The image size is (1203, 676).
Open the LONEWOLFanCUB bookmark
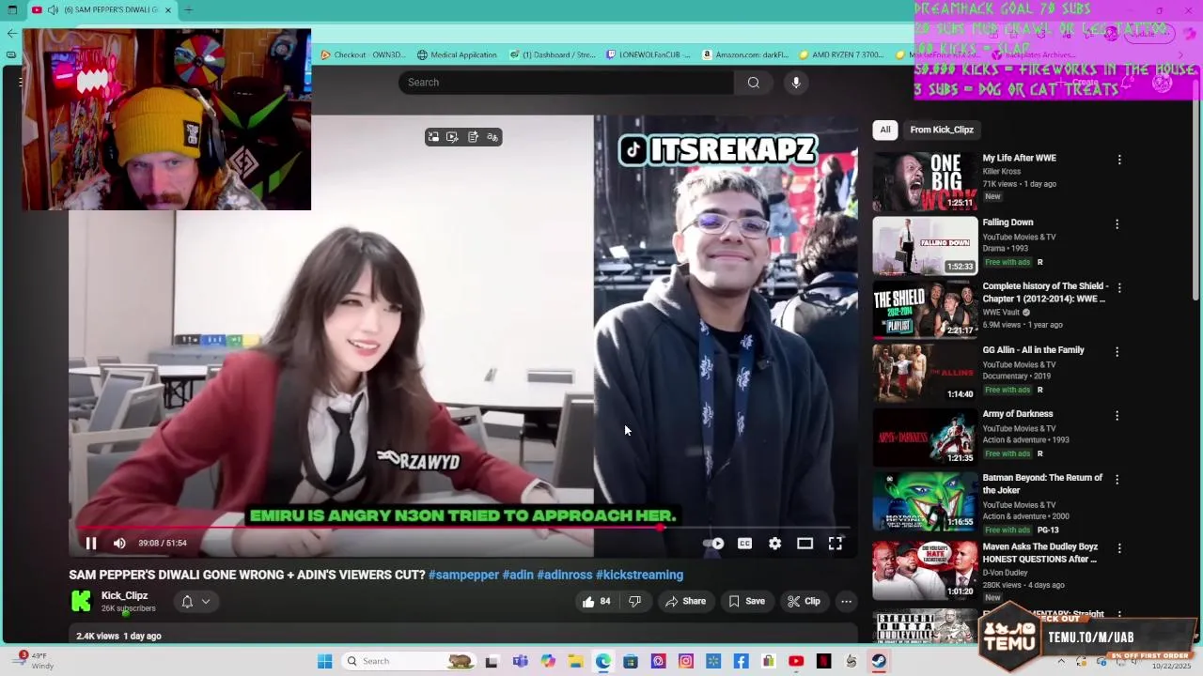(648, 54)
